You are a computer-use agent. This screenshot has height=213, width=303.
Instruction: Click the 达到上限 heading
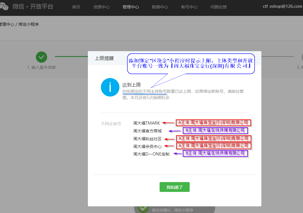[x=132, y=85]
